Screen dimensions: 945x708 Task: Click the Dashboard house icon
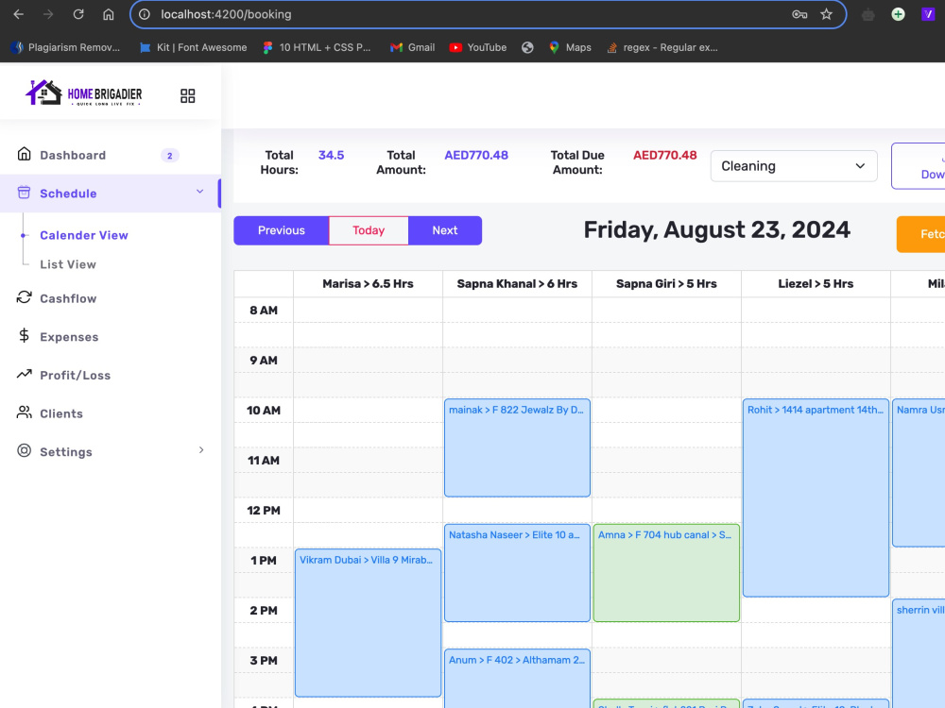point(25,154)
